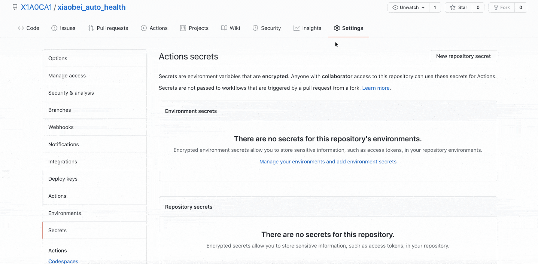538x264 pixels.
Task: Follow the Learn more link
Action: pyautogui.click(x=376, y=88)
